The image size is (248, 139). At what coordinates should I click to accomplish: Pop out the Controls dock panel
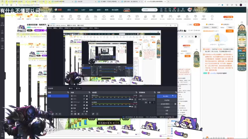point(176,92)
